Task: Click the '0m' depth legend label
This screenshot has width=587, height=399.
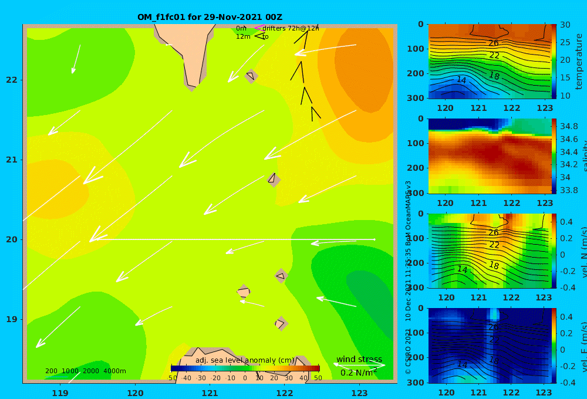Action: coord(241,28)
